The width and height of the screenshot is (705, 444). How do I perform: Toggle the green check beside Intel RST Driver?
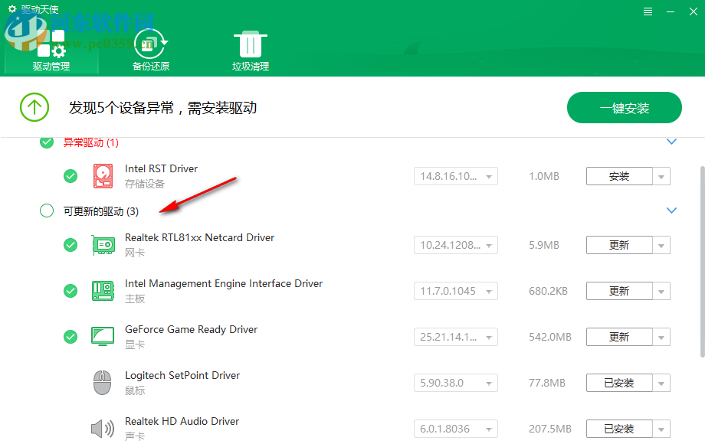[70, 175]
